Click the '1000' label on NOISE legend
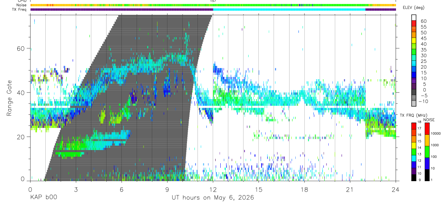445x205 pixels. pyautogui.click(x=435, y=145)
